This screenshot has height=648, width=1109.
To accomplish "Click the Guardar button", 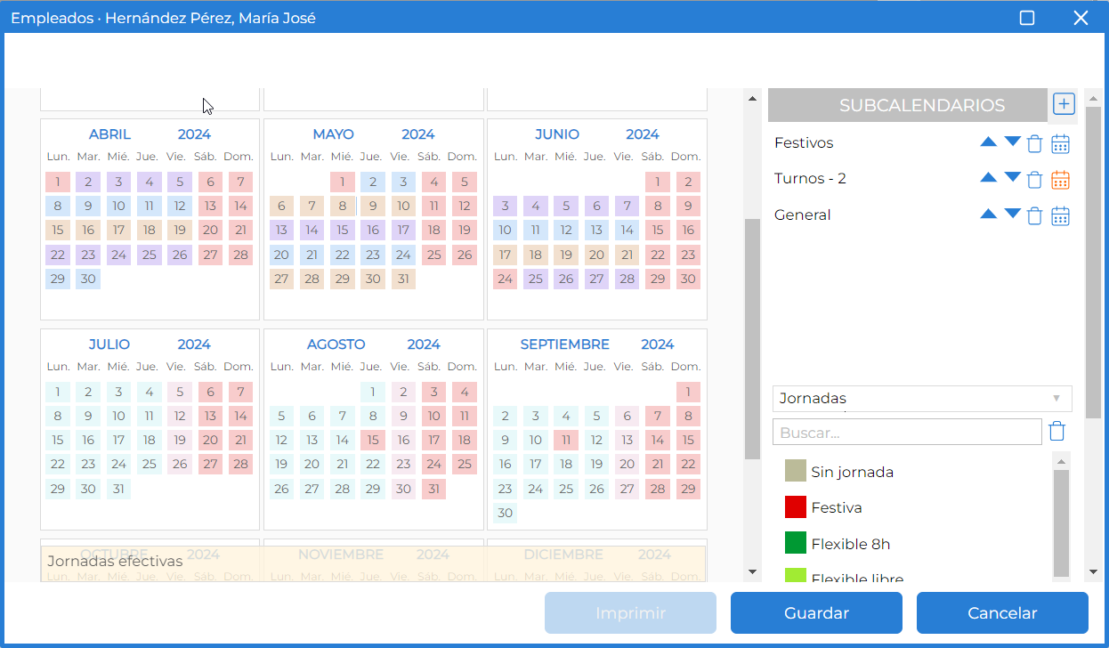I will [x=816, y=612].
